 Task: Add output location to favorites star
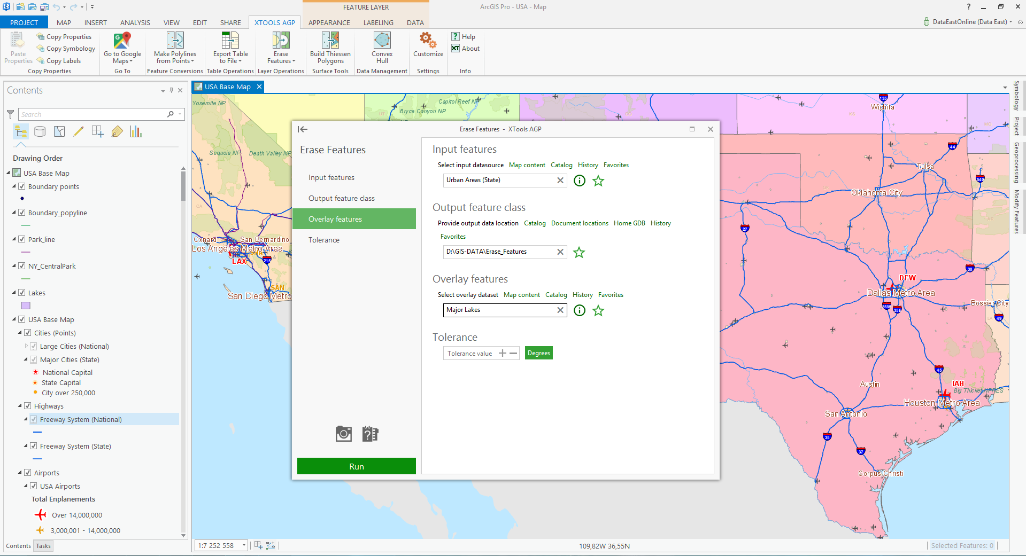pos(579,252)
